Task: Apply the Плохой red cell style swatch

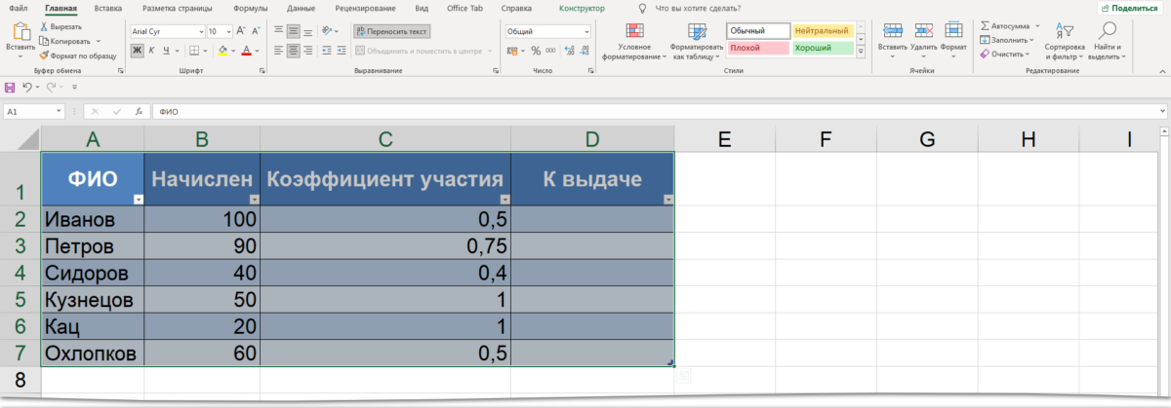Action: (757, 48)
